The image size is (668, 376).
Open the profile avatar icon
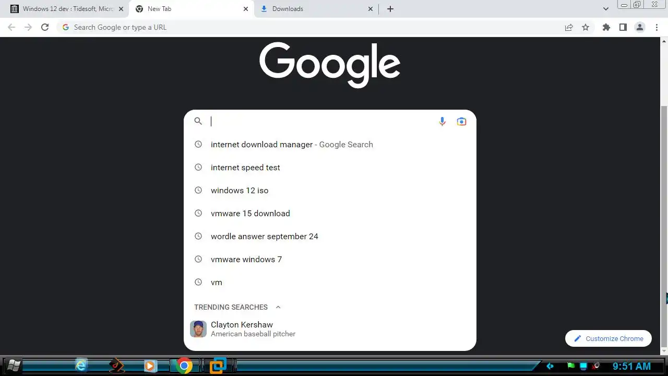[x=640, y=27]
